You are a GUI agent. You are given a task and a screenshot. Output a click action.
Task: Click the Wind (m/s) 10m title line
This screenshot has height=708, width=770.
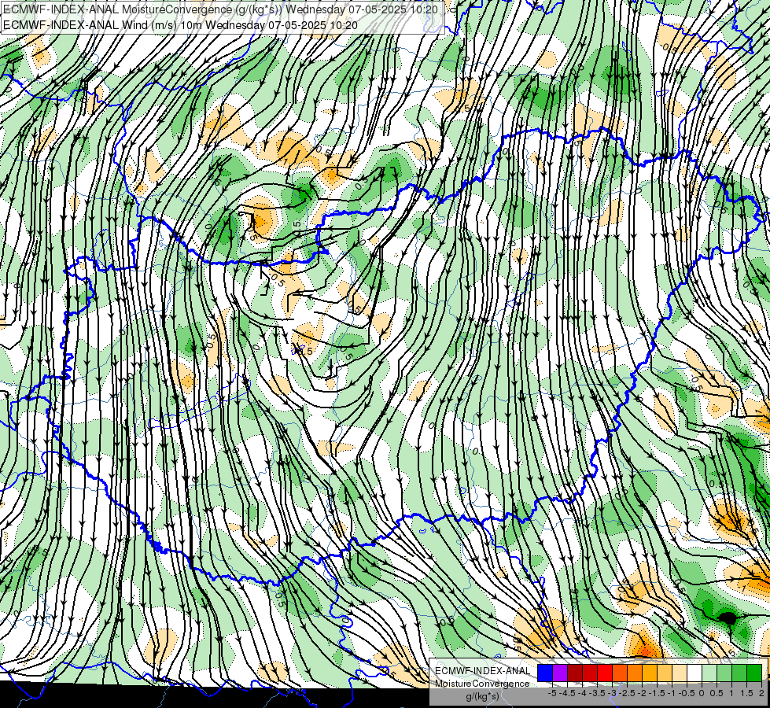tap(180, 25)
